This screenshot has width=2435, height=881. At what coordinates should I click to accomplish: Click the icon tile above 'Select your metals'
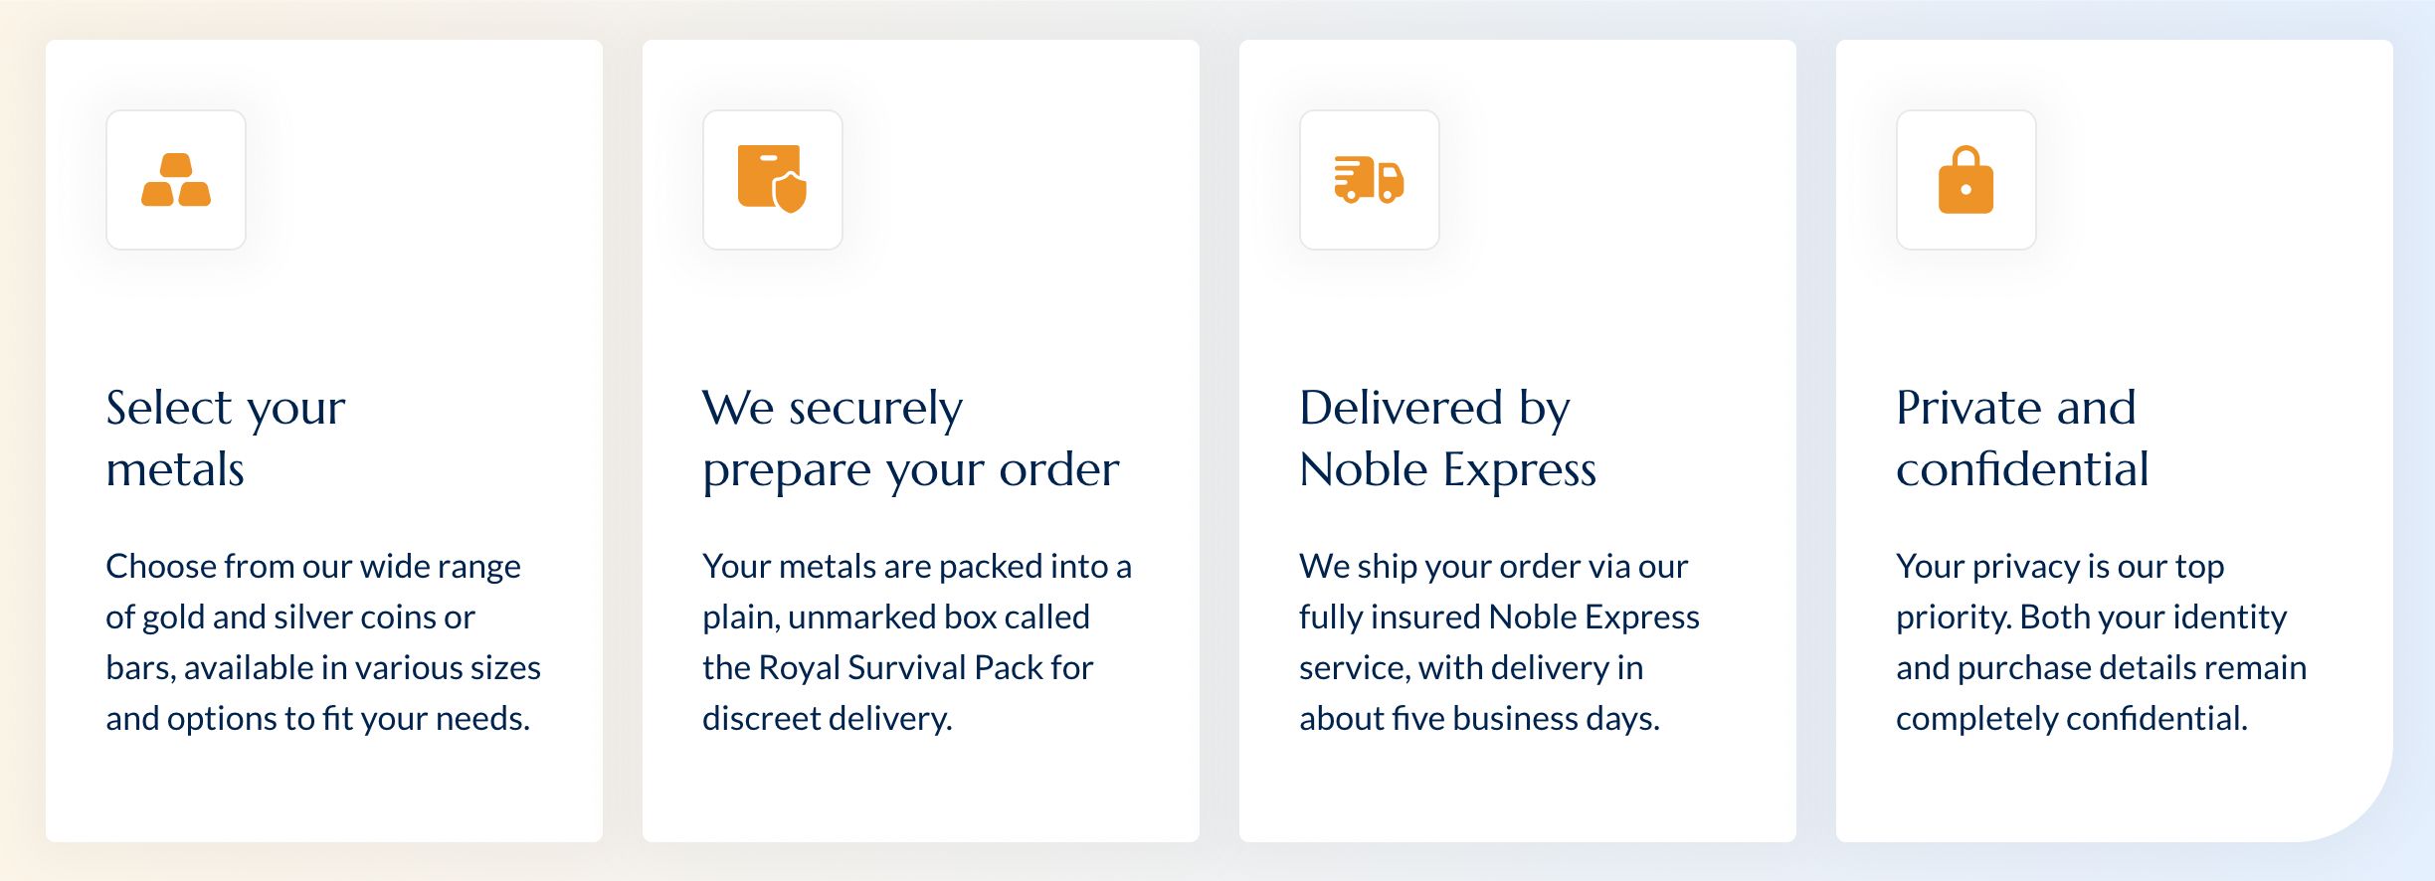176,180
